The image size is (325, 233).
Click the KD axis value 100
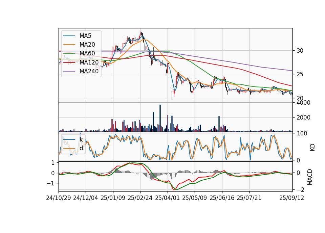(x=302, y=133)
